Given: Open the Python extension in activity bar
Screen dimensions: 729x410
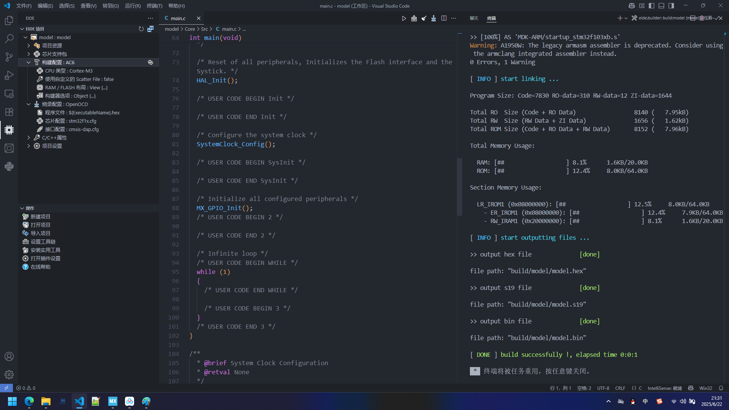Looking at the screenshot, I should [x=9, y=166].
